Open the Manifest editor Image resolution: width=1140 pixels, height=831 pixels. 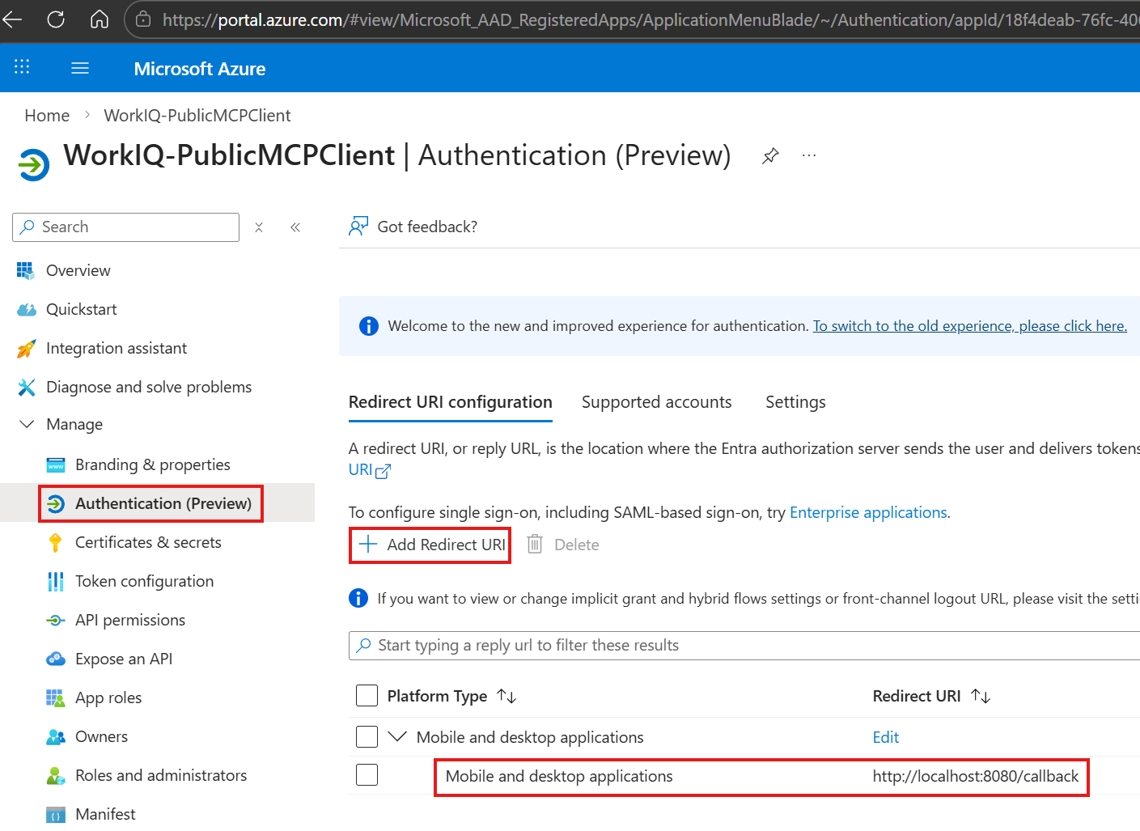pyautogui.click(x=105, y=814)
